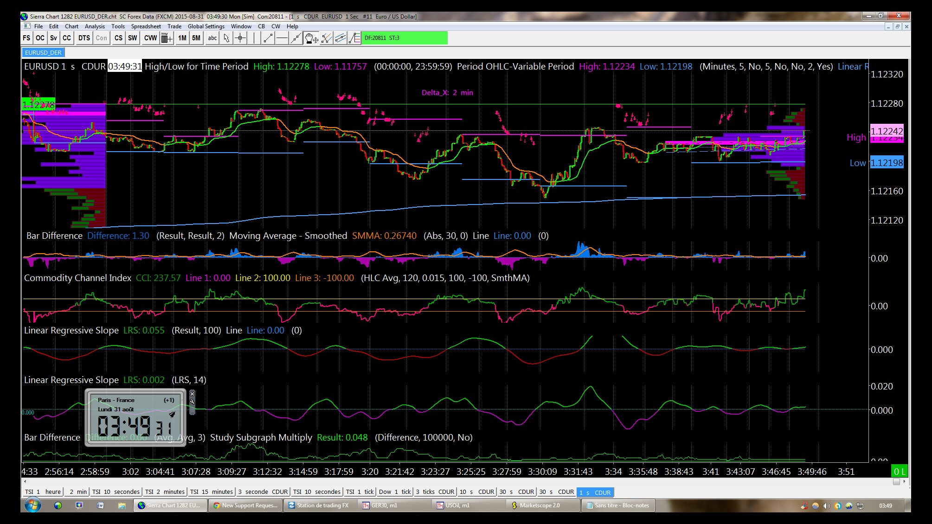Click the TWW calendar grid icon
Image resolution: width=932 pixels, height=524 pixels.
point(167,38)
